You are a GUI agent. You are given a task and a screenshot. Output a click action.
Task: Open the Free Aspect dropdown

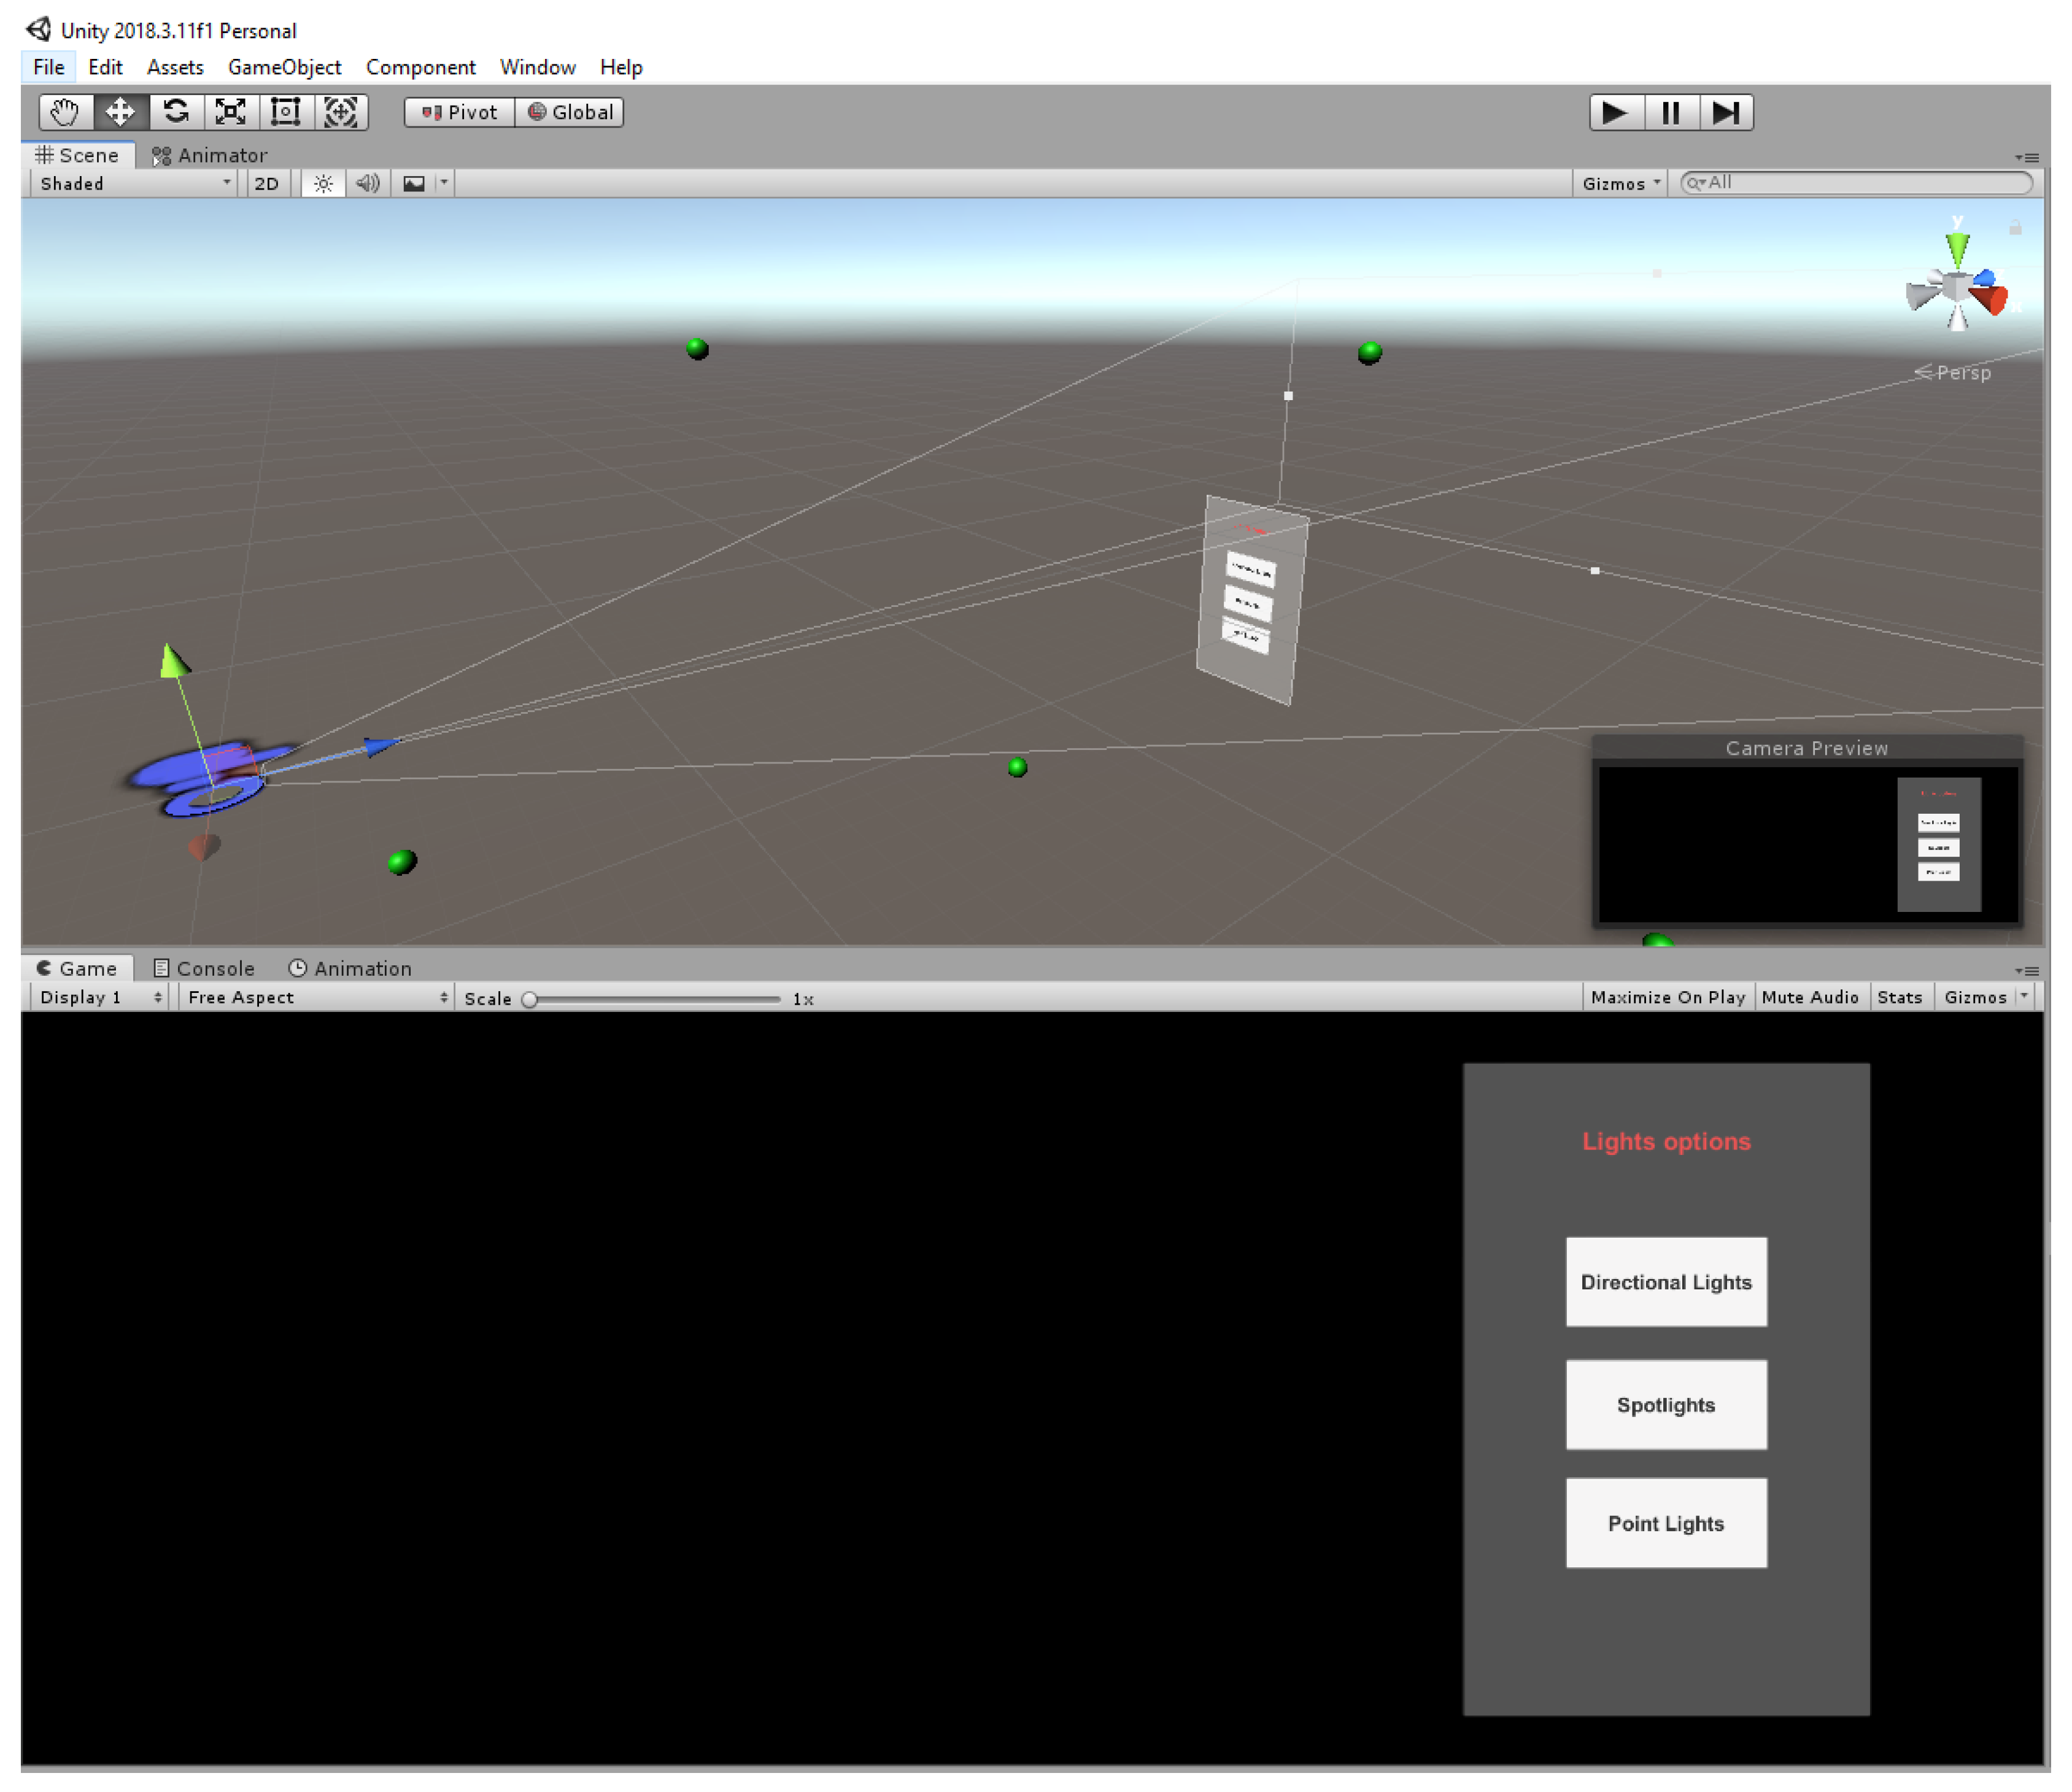[316, 997]
